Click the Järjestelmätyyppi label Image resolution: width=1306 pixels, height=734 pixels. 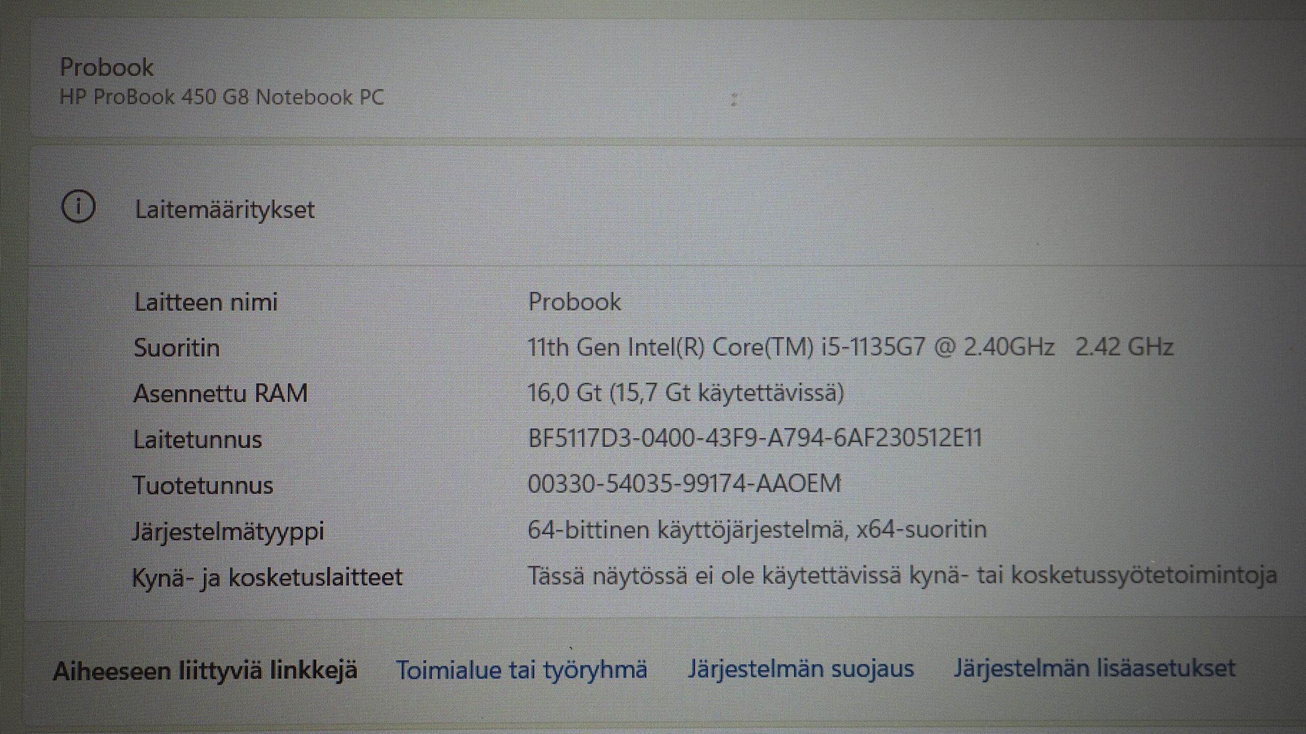228,532
